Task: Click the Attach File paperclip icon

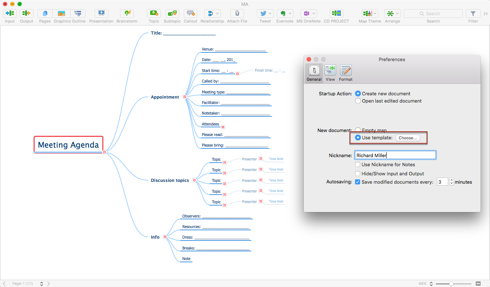Action: (x=237, y=13)
